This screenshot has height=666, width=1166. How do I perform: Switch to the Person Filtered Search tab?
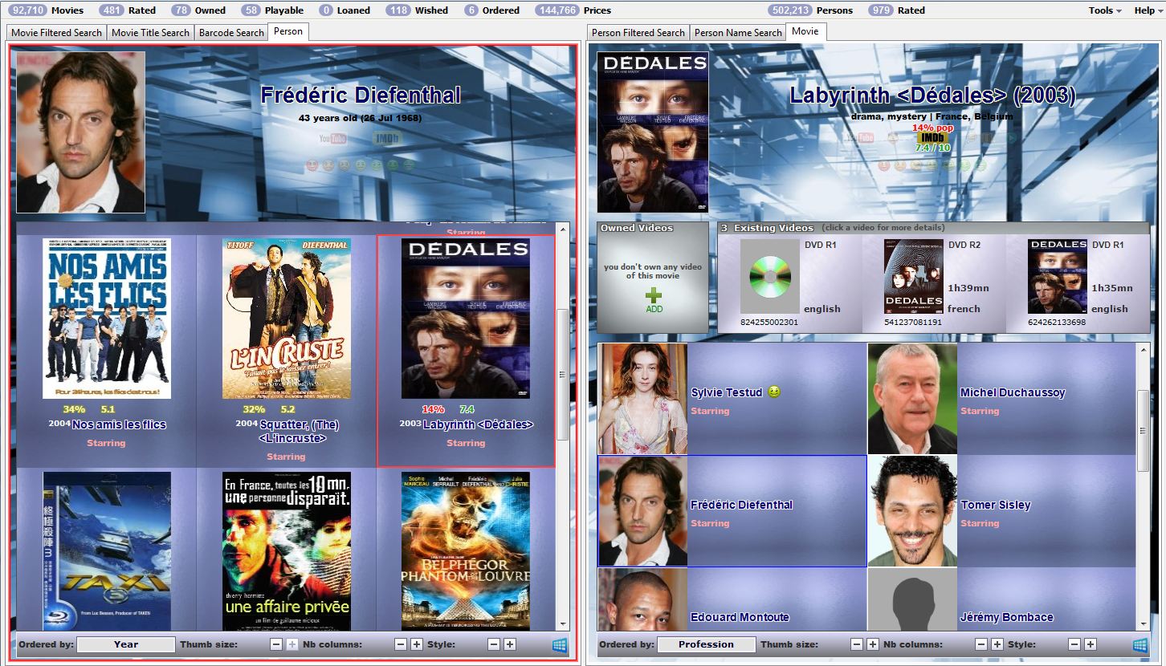click(638, 33)
